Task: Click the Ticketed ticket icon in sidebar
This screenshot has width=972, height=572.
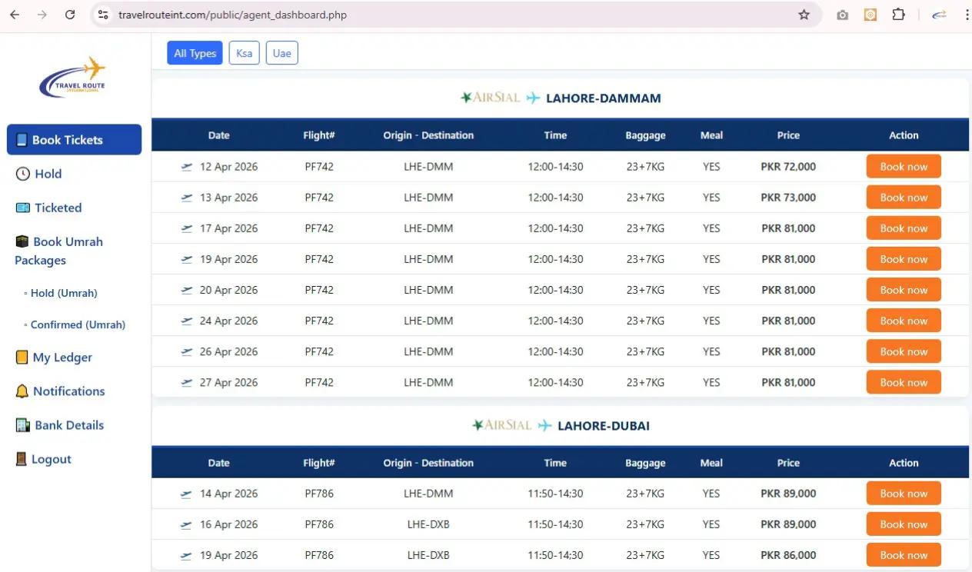Action: point(23,208)
